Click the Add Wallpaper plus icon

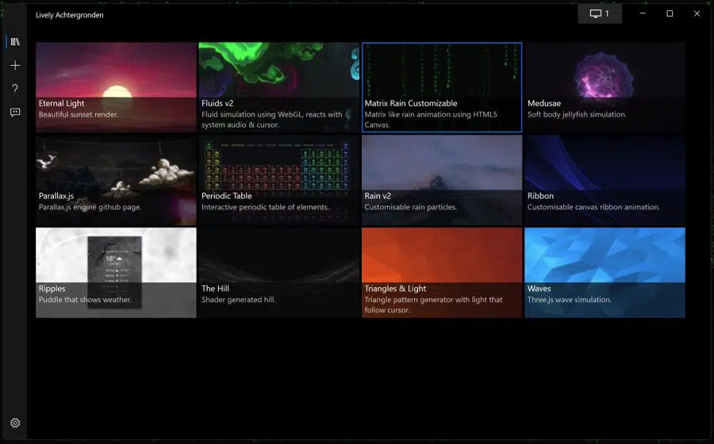pos(15,66)
